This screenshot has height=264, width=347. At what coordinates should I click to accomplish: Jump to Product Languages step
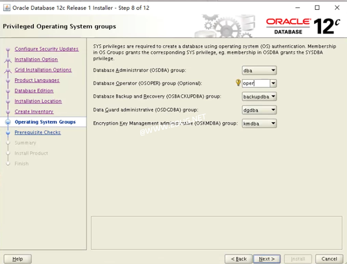point(37,80)
